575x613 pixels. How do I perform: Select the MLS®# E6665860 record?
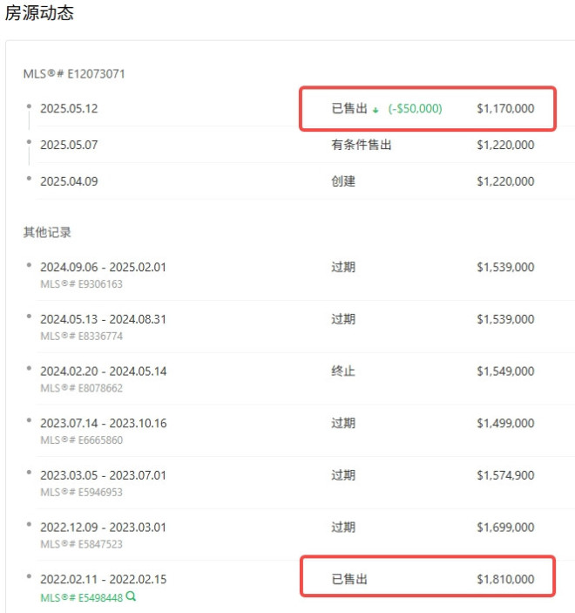[81, 440]
